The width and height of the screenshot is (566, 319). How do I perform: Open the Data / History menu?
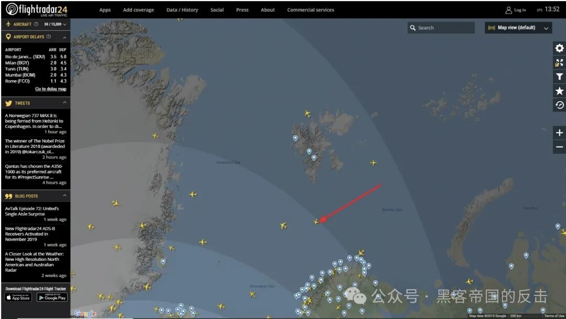(x=182, y=10)
